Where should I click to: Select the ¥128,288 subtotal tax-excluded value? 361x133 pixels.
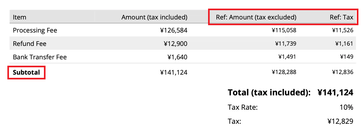click(x=284, y=72)
